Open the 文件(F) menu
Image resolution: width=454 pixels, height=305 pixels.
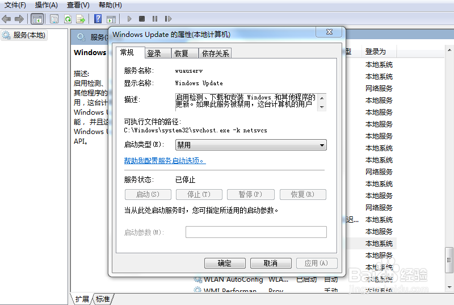click(x=15, y=5)
